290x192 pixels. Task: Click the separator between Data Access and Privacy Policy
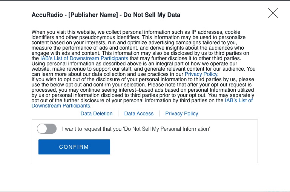click(160, 113)
